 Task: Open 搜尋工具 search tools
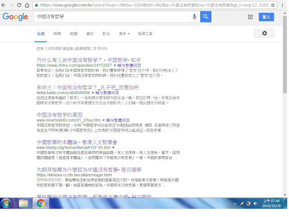coord(145,33)
